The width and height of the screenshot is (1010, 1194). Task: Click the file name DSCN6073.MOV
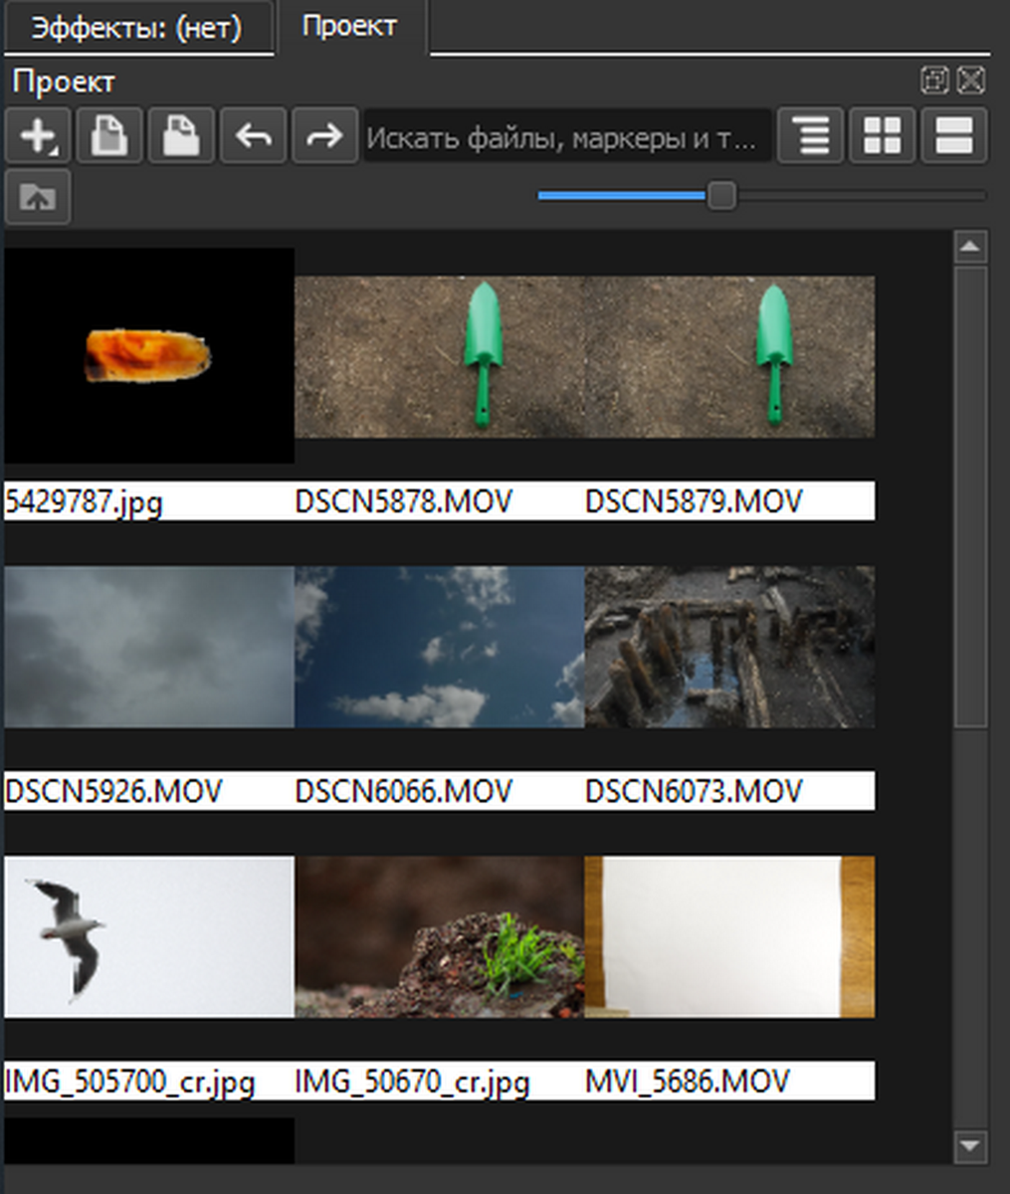(694, 791)
